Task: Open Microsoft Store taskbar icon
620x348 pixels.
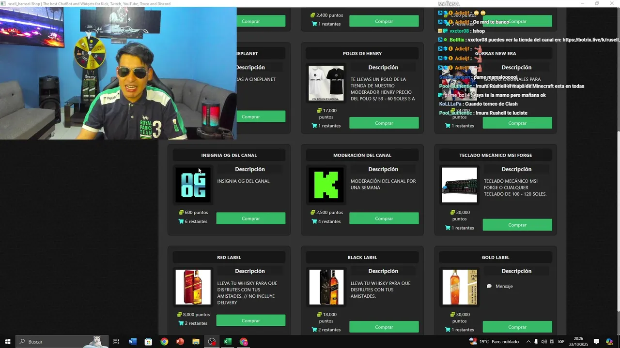Action: pos(148,342)
